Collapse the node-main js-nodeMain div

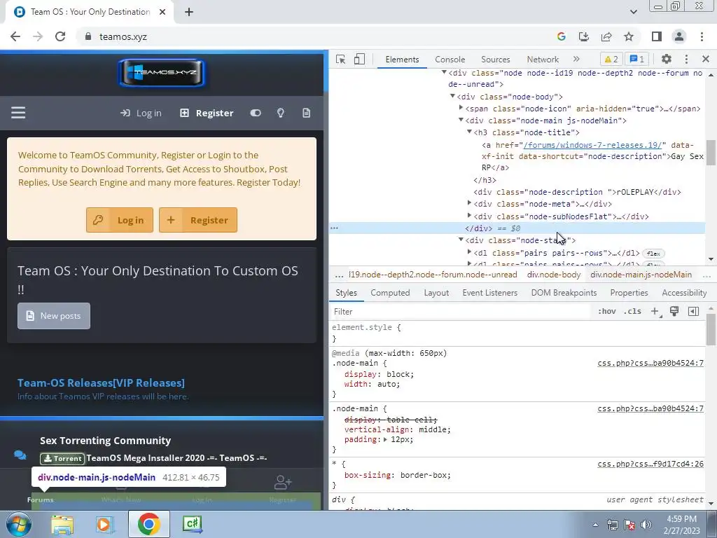coord(461,120)
